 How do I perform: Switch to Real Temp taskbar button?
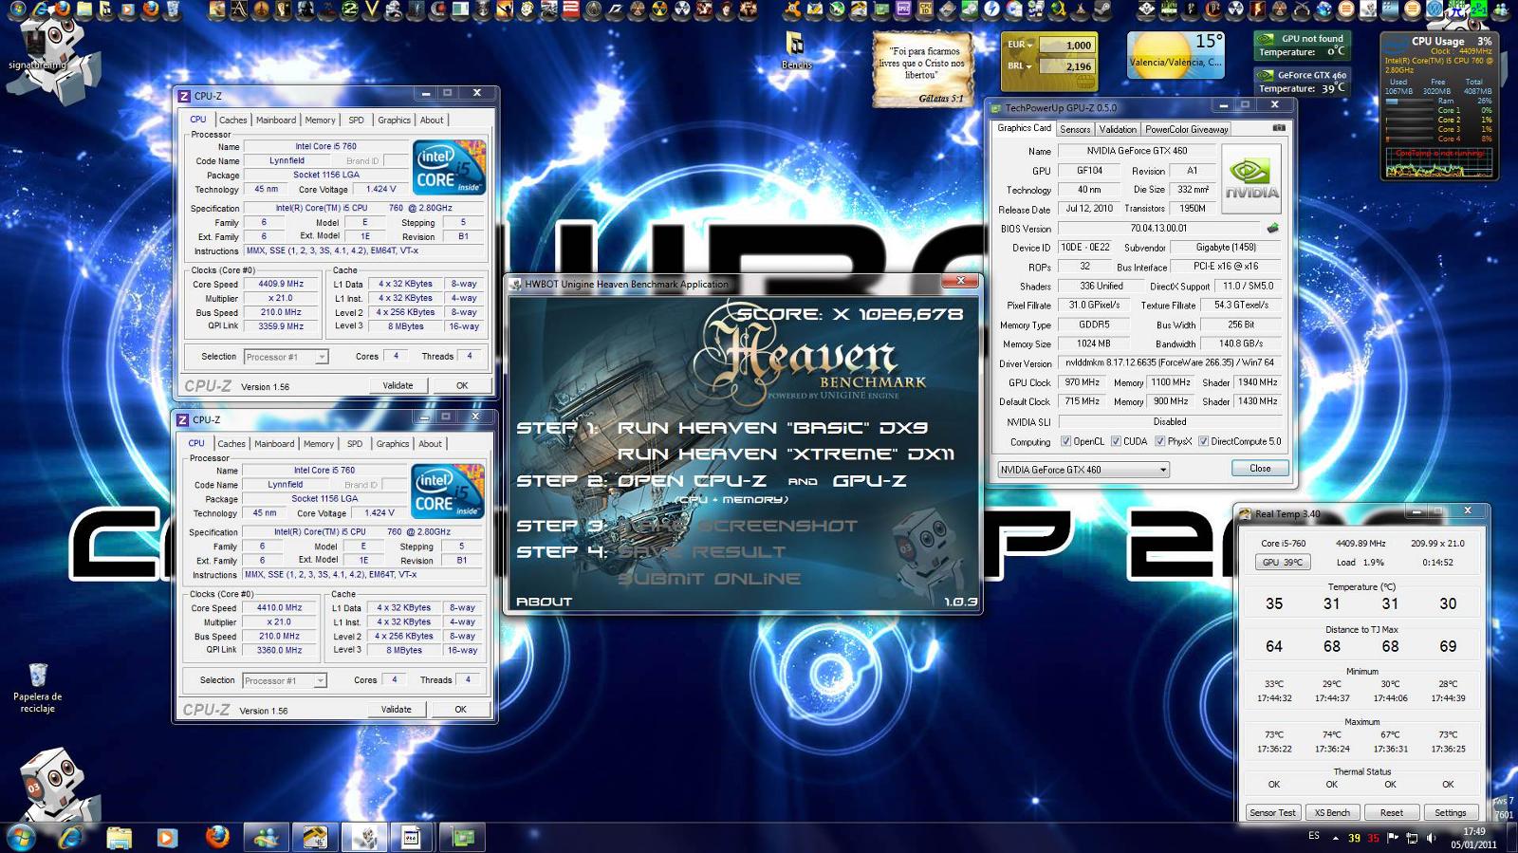click(x=316, y=837)
